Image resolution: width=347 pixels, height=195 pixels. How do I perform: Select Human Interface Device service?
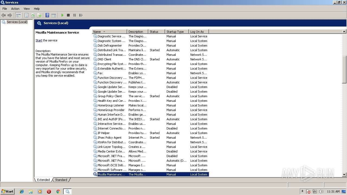(150, 115)
